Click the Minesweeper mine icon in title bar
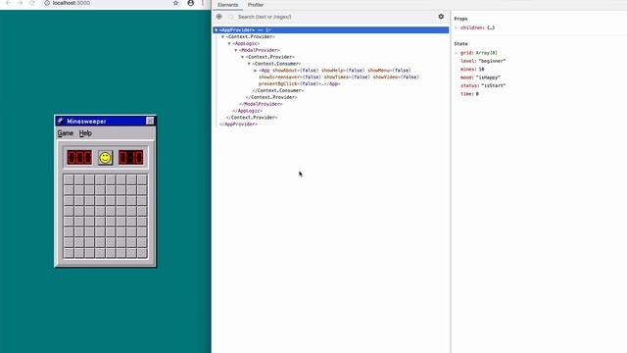Viewport: 627px width, 353px height. tap(61, 121)
